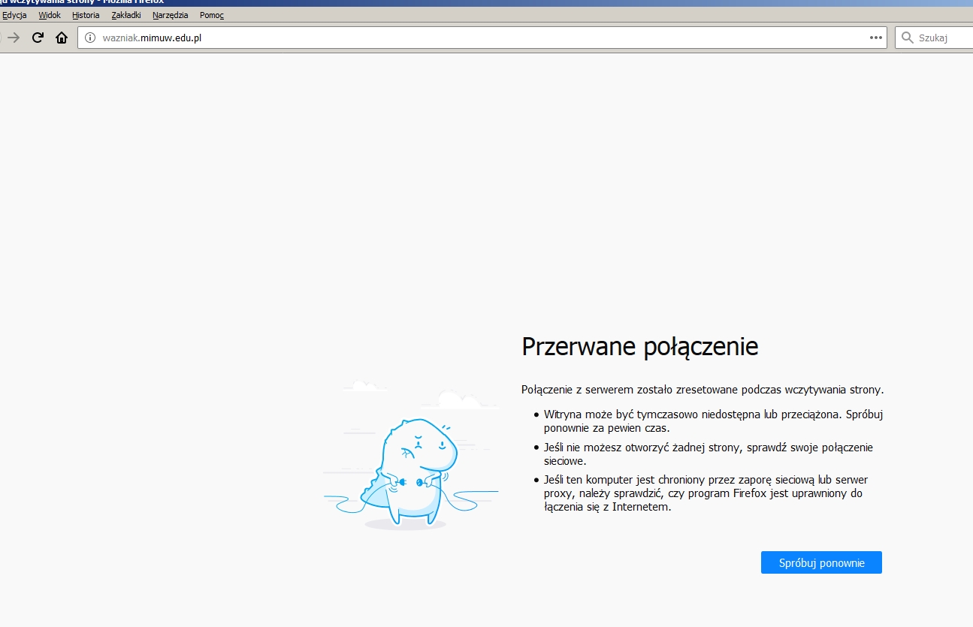Open the Historia menu
Screen dimensions: 973x627
point(86,15)
